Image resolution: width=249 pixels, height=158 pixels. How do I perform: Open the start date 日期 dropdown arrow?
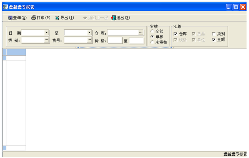(x=46, y=33)
